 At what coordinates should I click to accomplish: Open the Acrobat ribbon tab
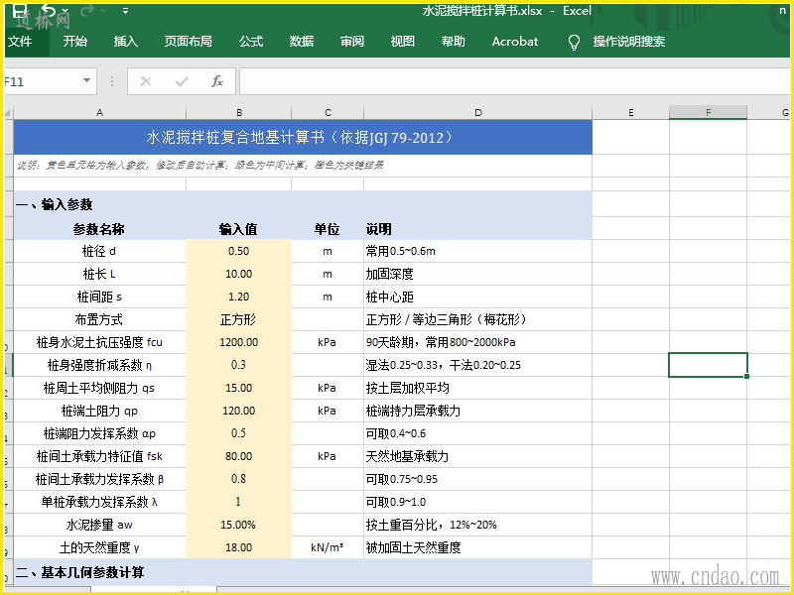[515, 42]
